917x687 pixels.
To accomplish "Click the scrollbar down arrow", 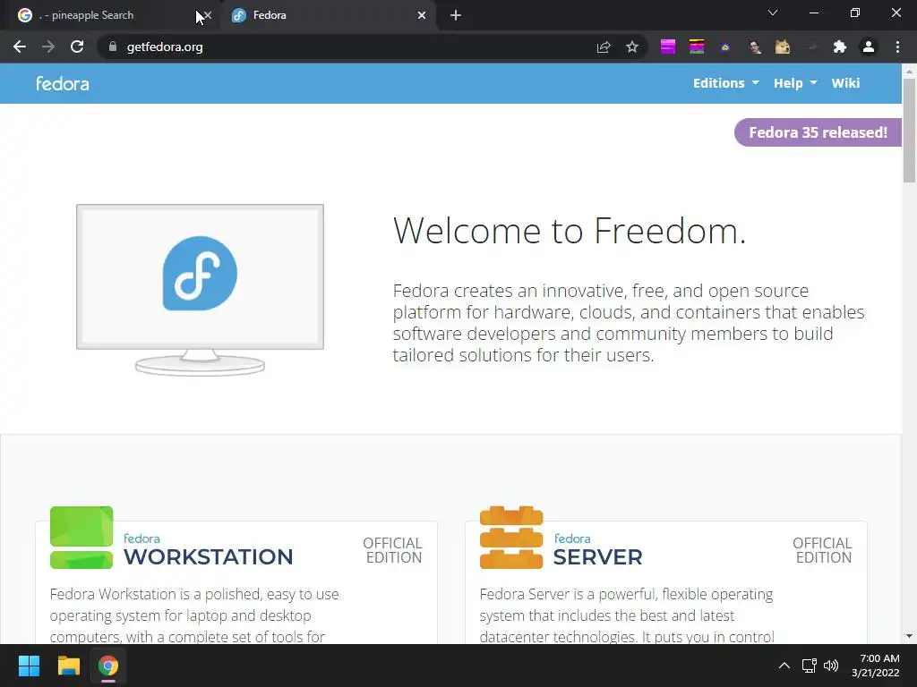I will tap(909, 636).
